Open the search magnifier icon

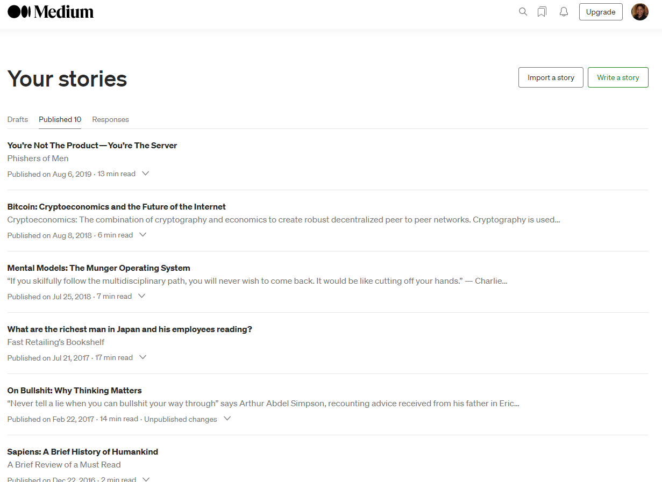click(523, 12)
